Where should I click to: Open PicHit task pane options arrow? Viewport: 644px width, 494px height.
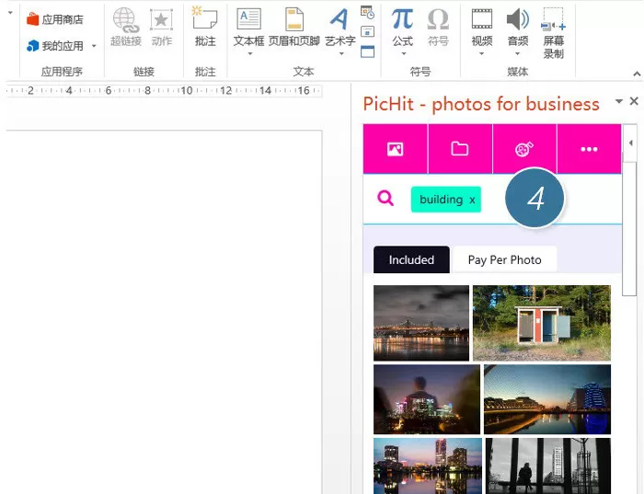pos(619,101)
